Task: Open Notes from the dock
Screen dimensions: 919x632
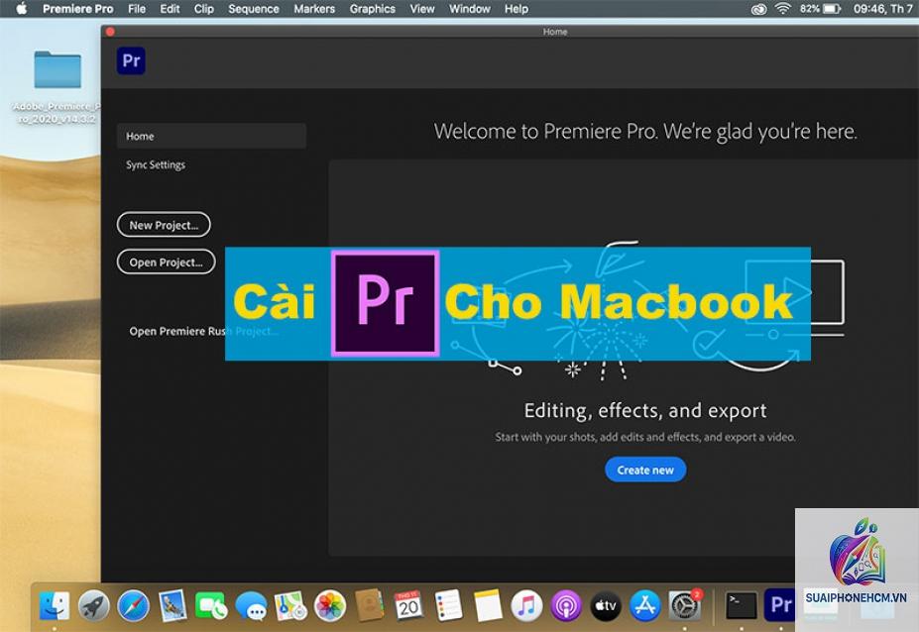Action: [488, 605]
